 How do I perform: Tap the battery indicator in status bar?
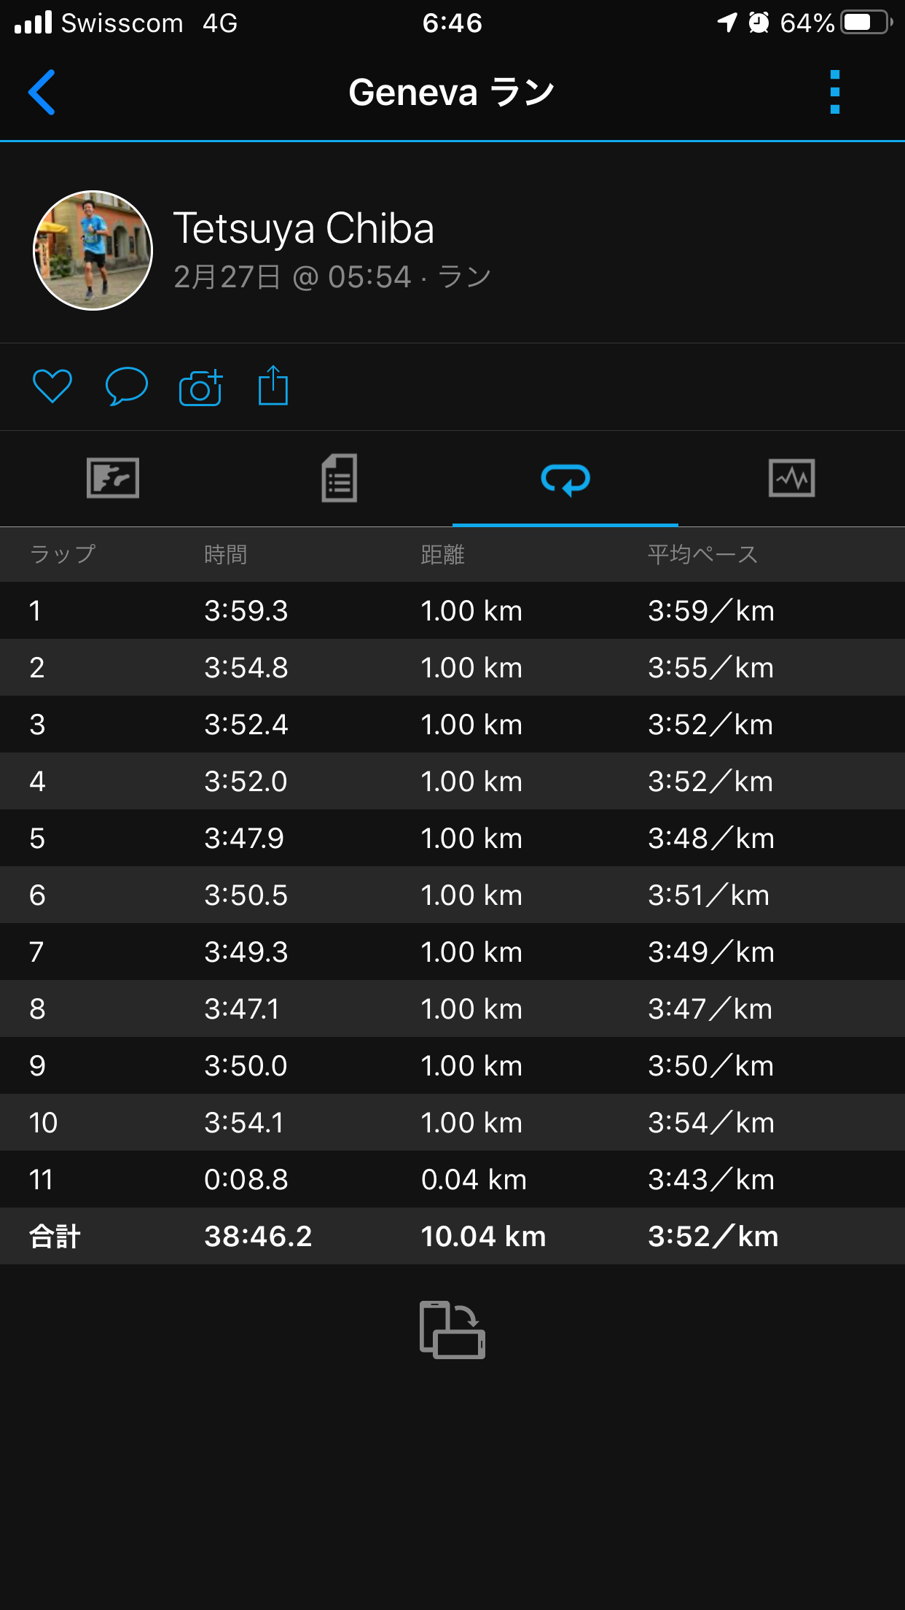pos(866,23)
